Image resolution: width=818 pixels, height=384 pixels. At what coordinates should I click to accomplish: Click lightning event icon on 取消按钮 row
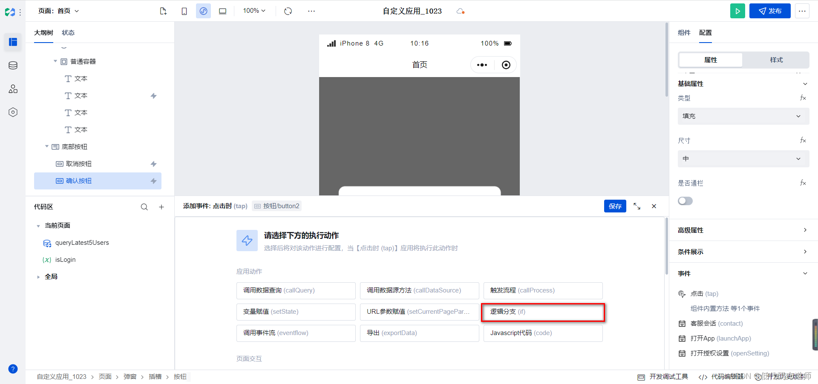coord(154,164)
